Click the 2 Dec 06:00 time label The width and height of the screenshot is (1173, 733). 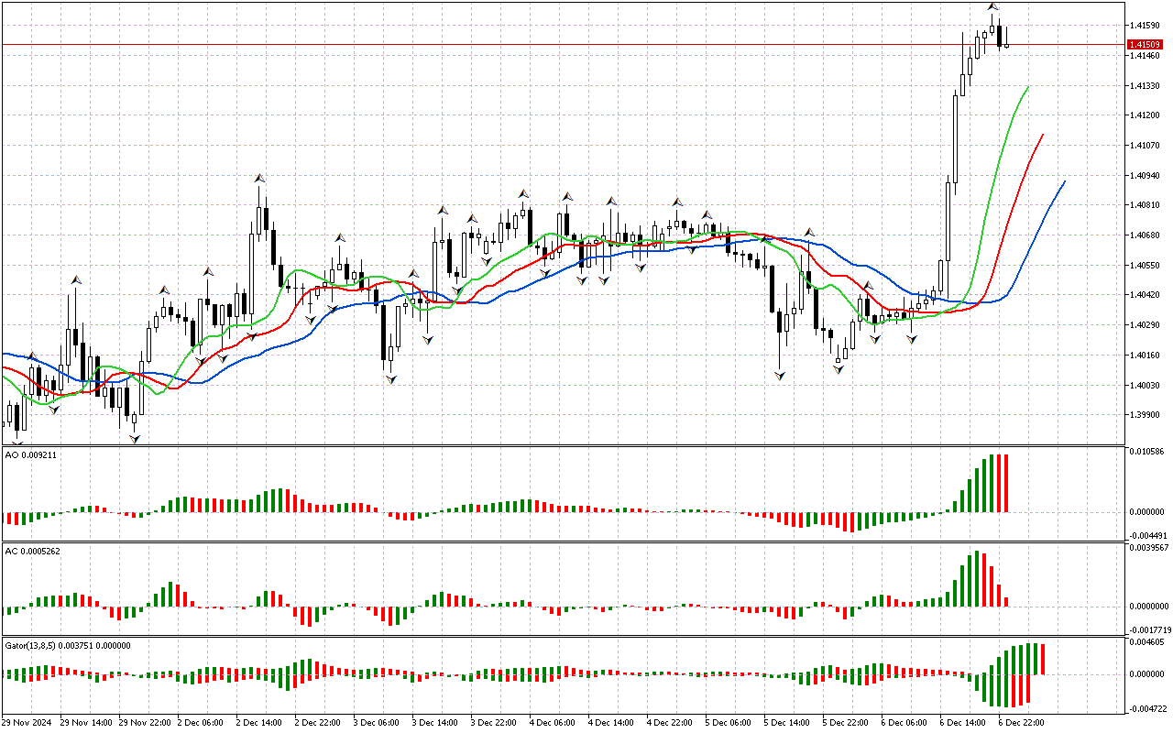(x=201, y=722)
